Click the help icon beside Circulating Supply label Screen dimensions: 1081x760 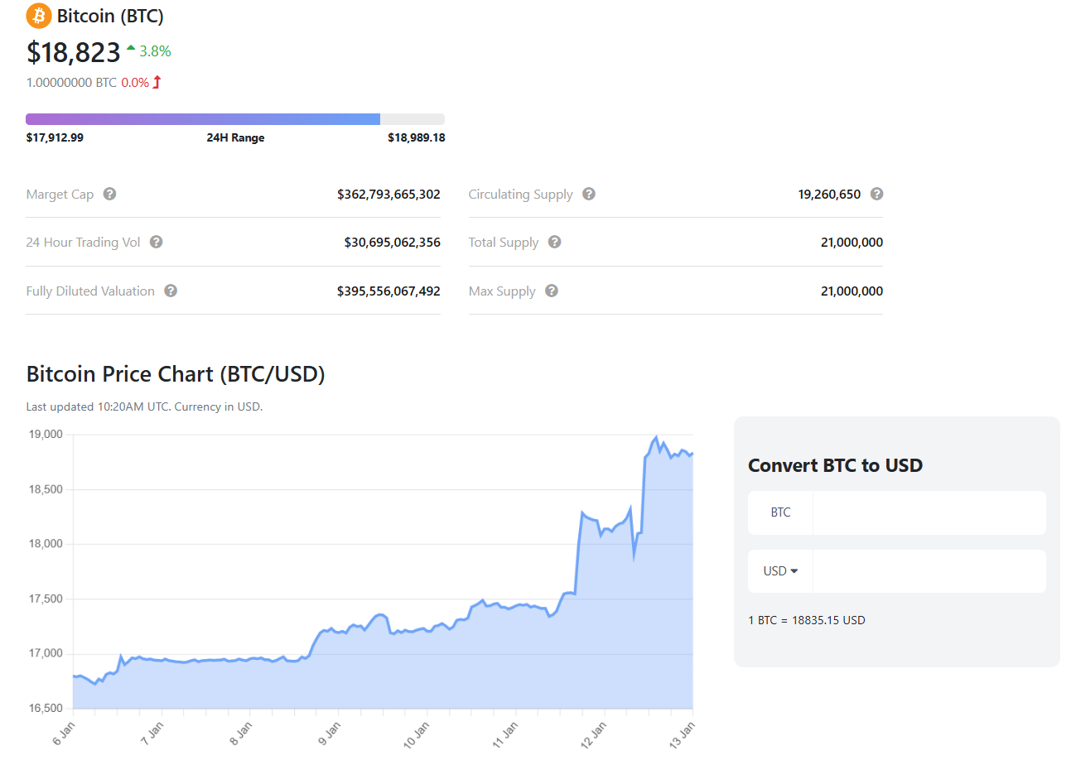coord(588,194)
